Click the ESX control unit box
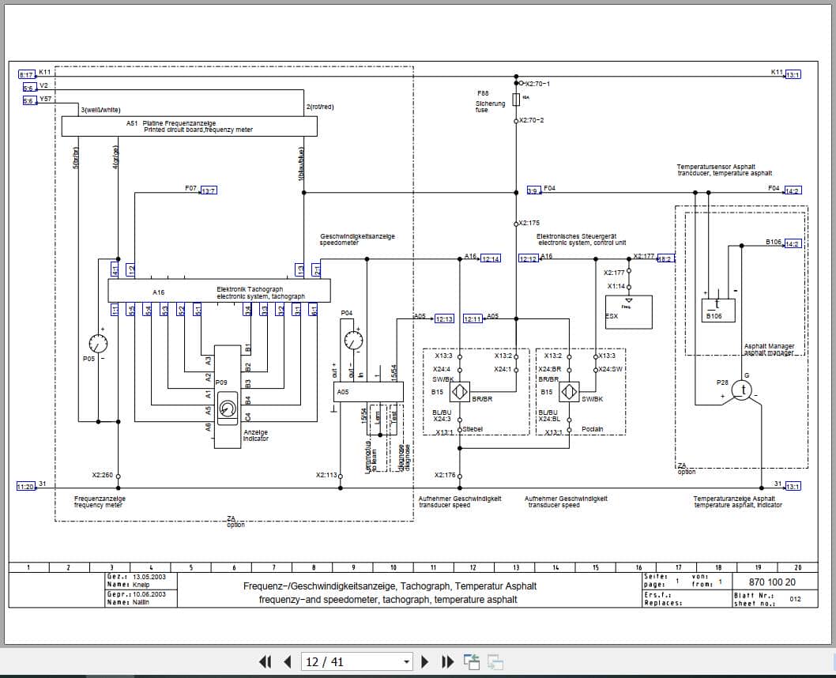836x678 pixels. click(629, 312)
